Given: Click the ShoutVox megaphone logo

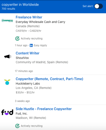Looking at the screenshot, I should [x=8, y=56].
